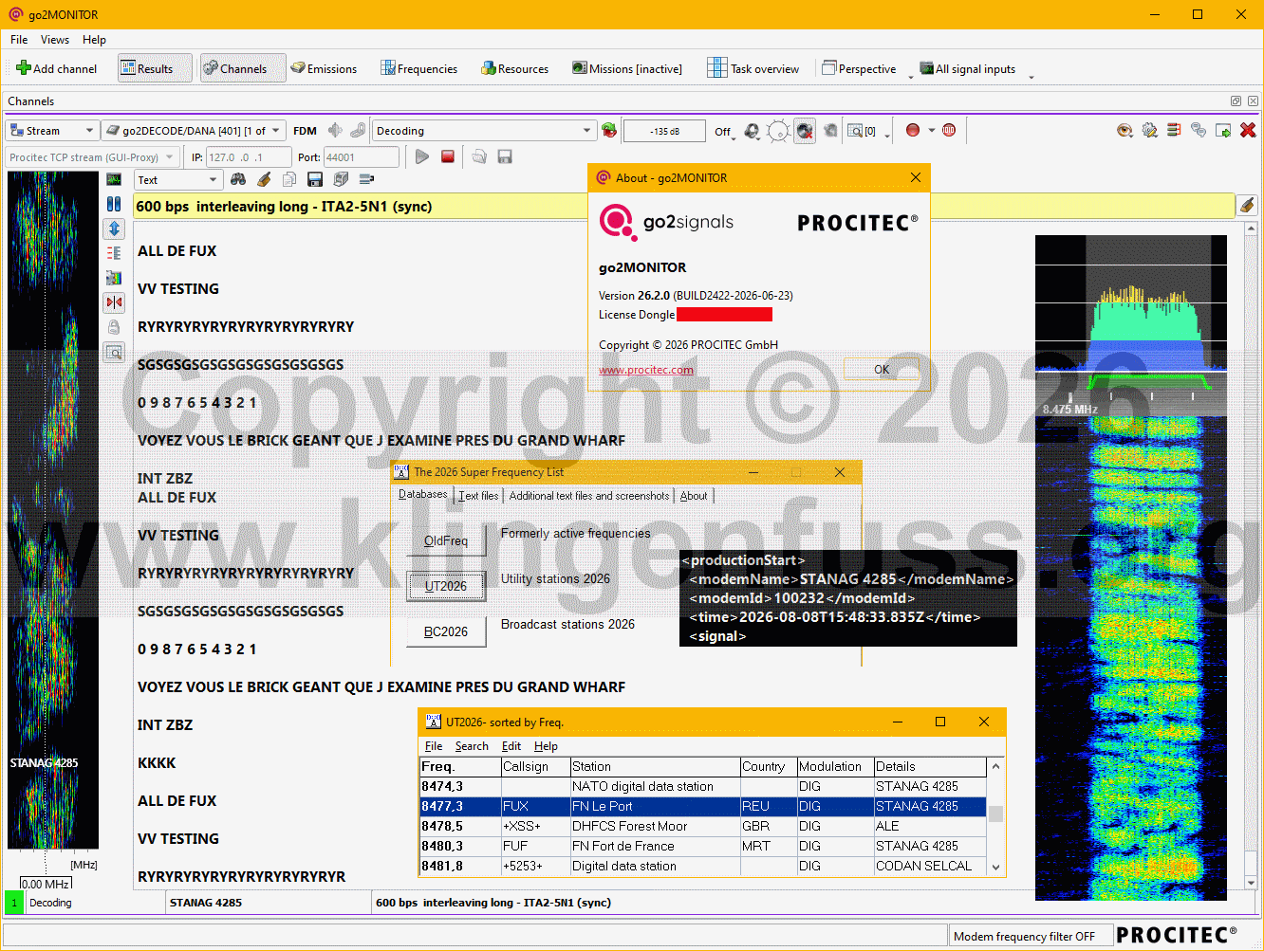Click the red inward arrows mirror icon
The height and width of the screenshot is (951, 1264).
114,302
